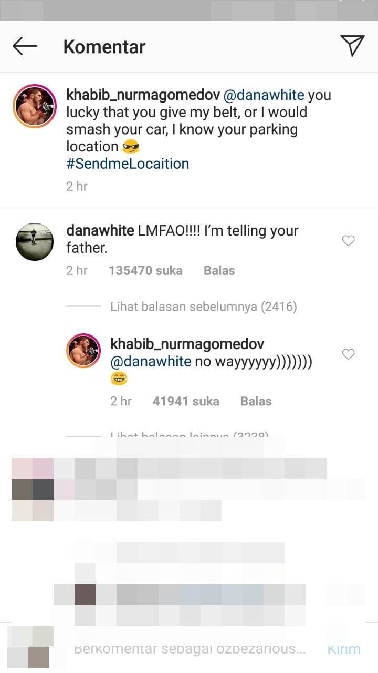Open khabib's avatar in the reply
This screenshot has width=378, height=673.
click(x=83, y=351)
